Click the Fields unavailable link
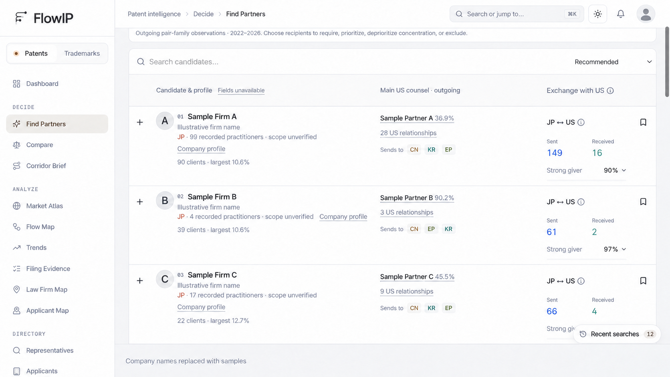 (241, 91)
